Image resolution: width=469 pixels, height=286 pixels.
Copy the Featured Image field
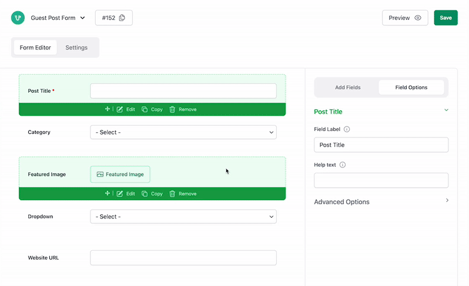(152, 194)
